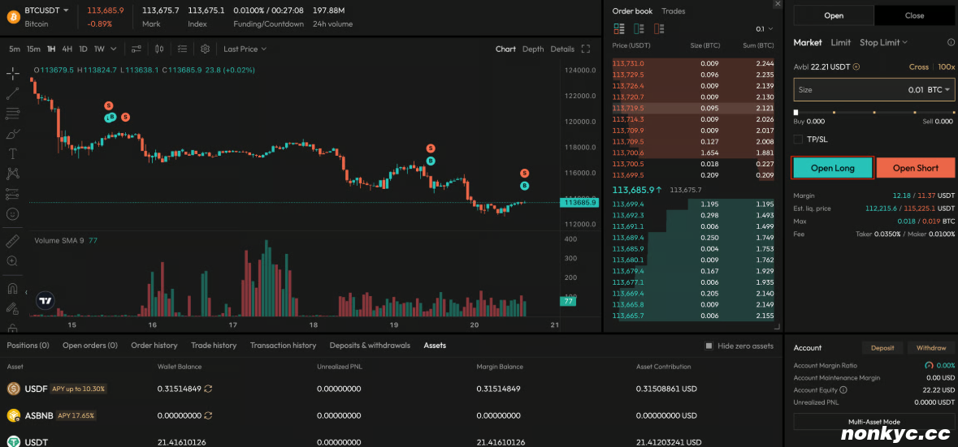958x447 pixels.
Task: Toggle Hide zero assets checkbox
Action: click(709, 346)
